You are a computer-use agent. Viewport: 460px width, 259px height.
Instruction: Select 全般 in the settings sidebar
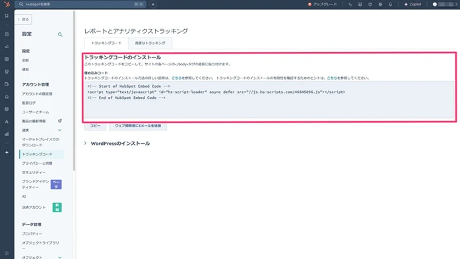pyautogui.click(x=26, y=61)
